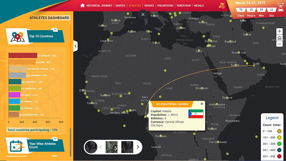Select the dark gray basemap thumbnail
The height and width of the screenshot is (161, 286).
point(127,147)
